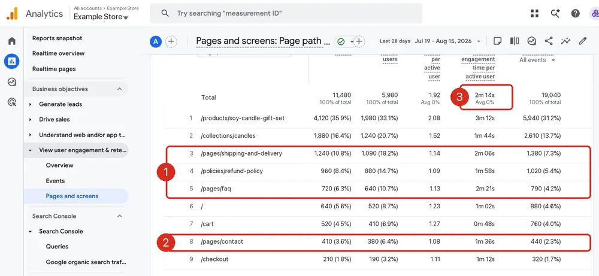The width and height of the screenshot is (599, 276).
Task: Click the total views value 11,480
Action: pyautogui.click(x=341, y=95)
